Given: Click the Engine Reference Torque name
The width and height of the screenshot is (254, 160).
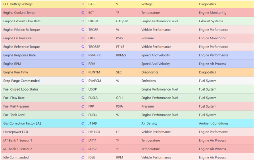Looking at the screenshot, I should pos(21,47).
